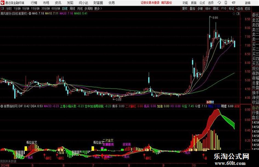Image resolution: width=259 pixels, height=167 pixels.
Task: Click the panel layout icon before 分时
Action: coord(2,9)
